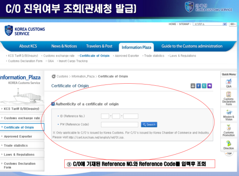Click the Search button
The height and width of the screenshot is (176, 239).
pos(149,124)
